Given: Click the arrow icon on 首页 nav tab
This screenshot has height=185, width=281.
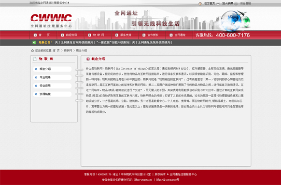Looking at the screenshot, I should tap(35, 35).
